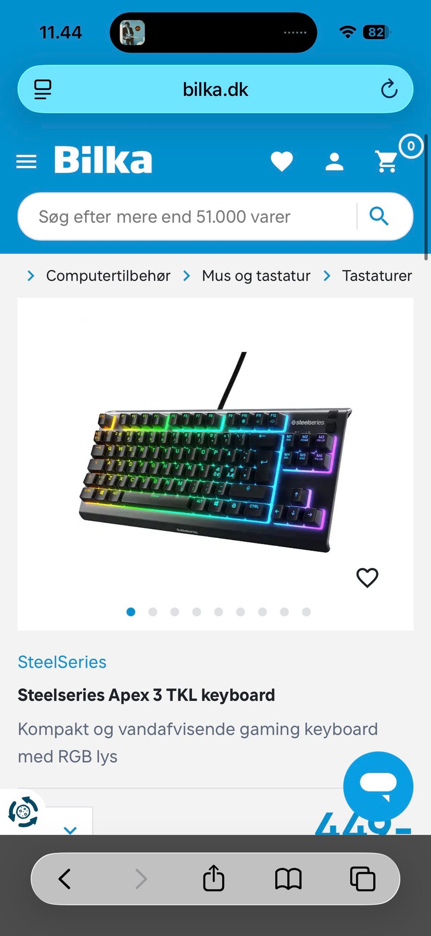Screen dimensions: 431x936
Task: Open favorites via the white heart icon
Action: pos(282,161)
